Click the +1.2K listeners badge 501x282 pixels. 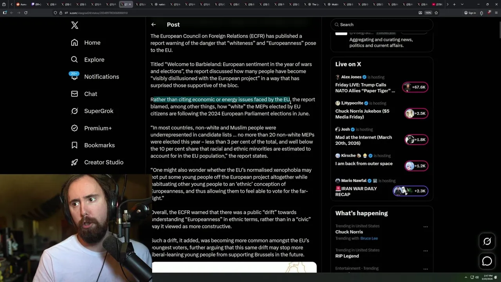pyautogui.click(x=416, y=166)
